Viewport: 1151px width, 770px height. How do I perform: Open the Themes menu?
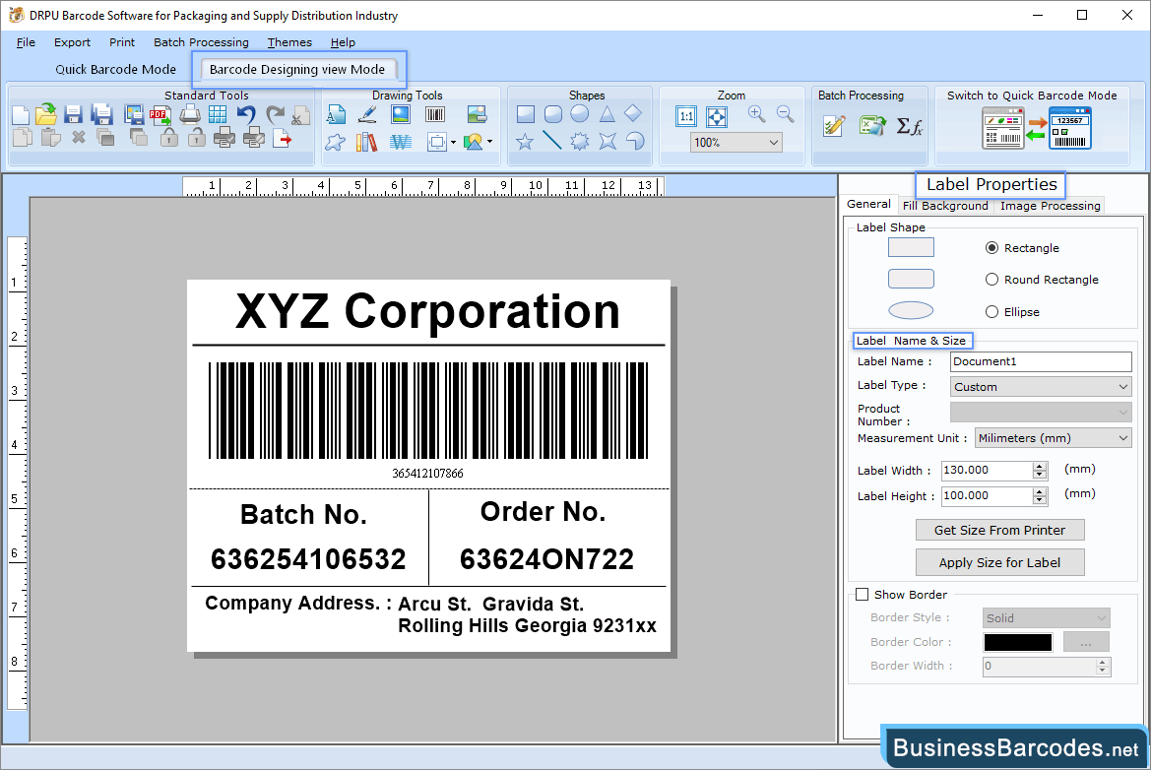point(289,42)
